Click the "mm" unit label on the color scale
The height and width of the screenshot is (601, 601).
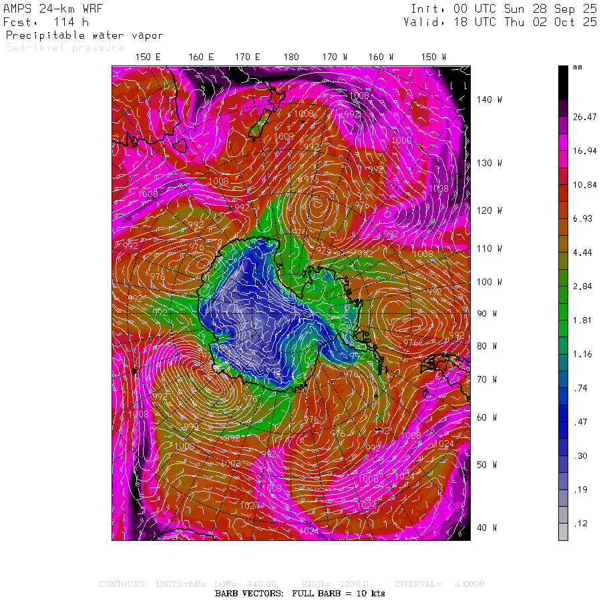coord(578,67)
